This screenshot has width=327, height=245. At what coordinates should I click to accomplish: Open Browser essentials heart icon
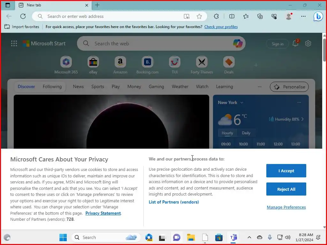click(274, 16)
